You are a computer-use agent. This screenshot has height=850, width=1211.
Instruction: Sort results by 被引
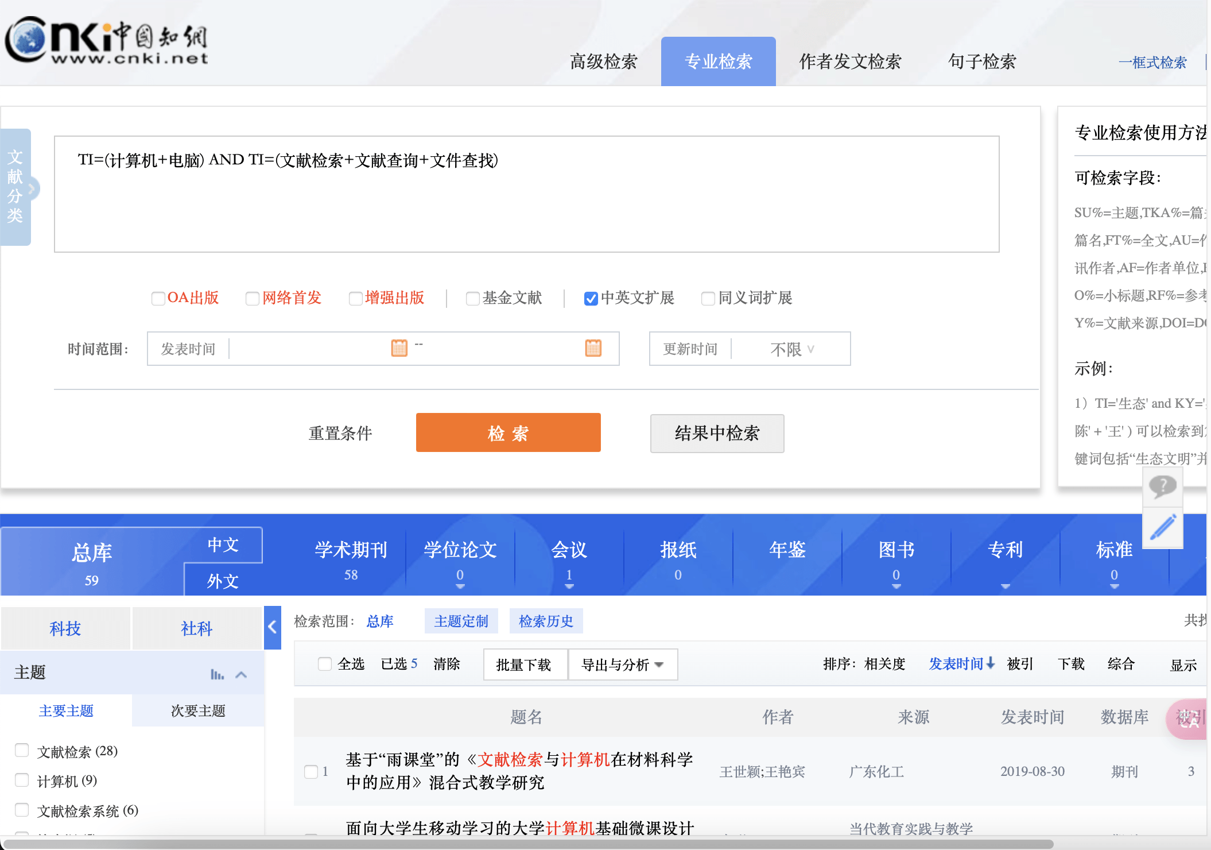(x=1020, y=664)
